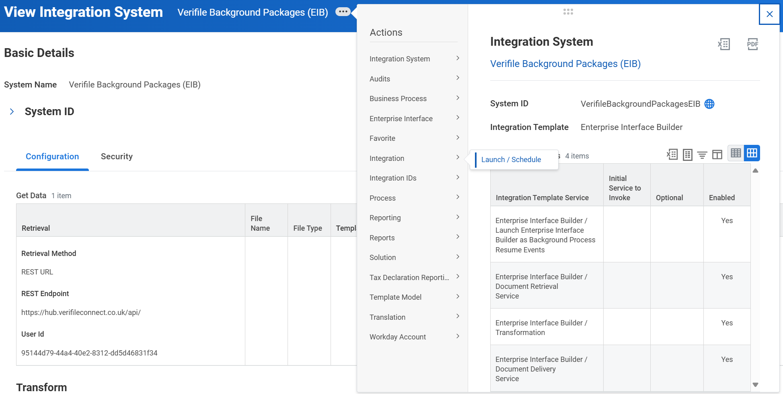Open column preferences icon in services table
Viewport: 783px width, 394px height.
click(717, 154)
